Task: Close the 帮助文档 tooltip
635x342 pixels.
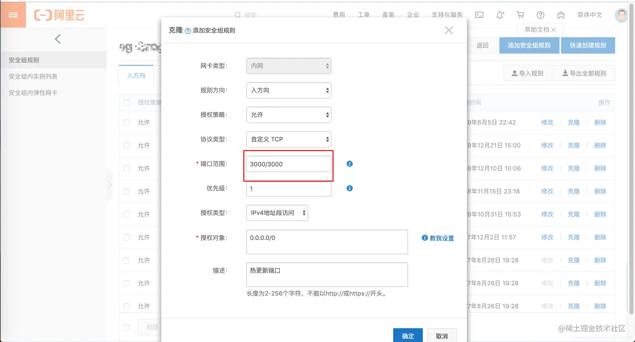Action: 554,30
